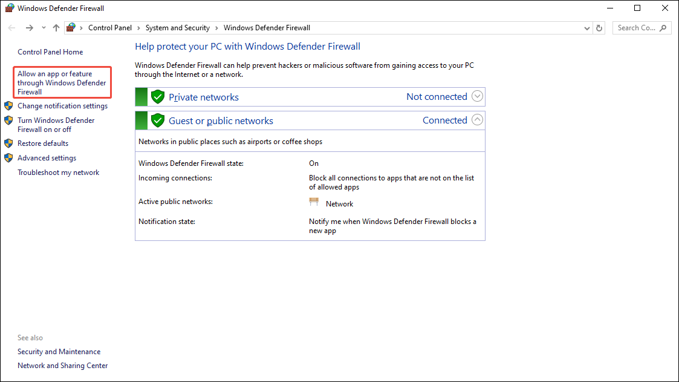The width and height of the screenshot is (679, 382).
Task: Maximize the Windows Defender Firewall window
Action: pos(637,8)
